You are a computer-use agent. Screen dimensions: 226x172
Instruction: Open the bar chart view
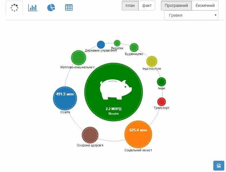coord(33,8)
